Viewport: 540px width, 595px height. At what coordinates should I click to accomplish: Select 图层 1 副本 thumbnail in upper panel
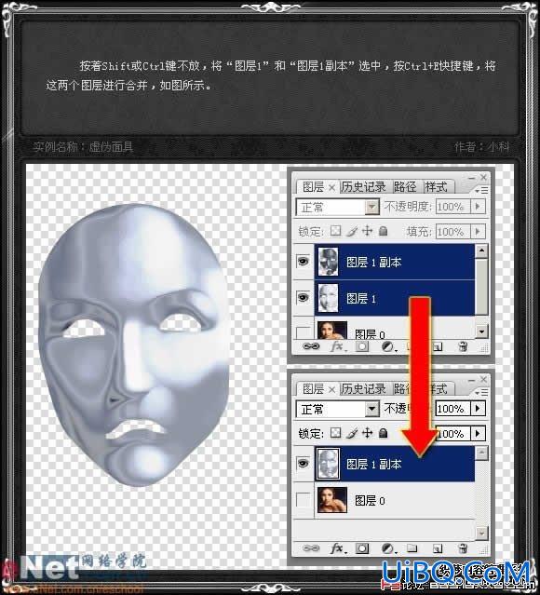(328, 262)
